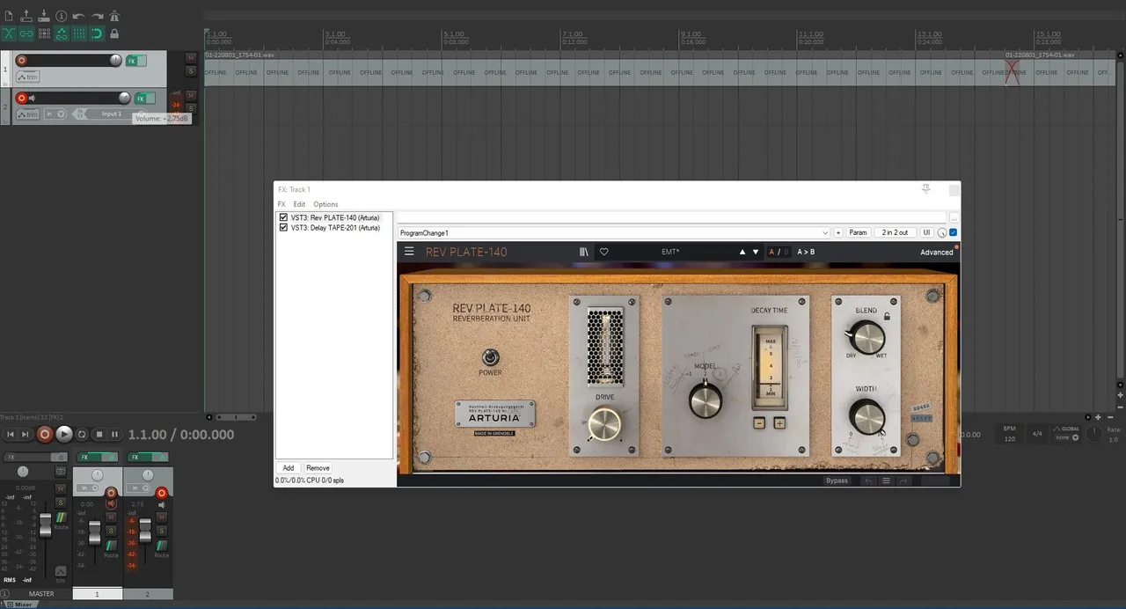Open the Input 1 selector on track 2
The image size is (1126, 609).
pos(111,114)
